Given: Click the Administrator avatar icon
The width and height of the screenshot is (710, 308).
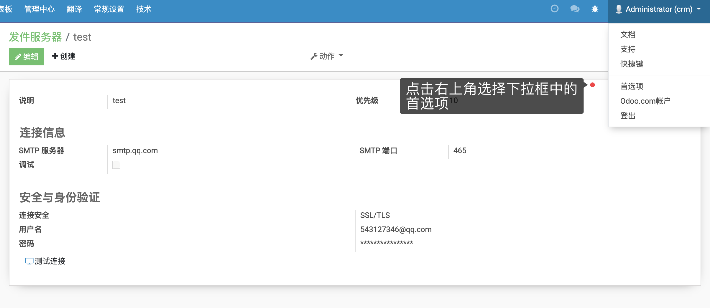Looking at the screenshot, I should coord(619,9).
